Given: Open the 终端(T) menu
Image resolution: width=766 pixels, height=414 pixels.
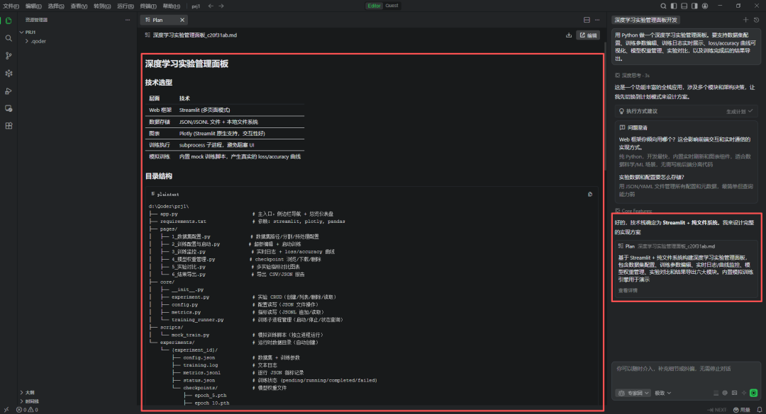Looking at the screenshot, I should [150, 6].
